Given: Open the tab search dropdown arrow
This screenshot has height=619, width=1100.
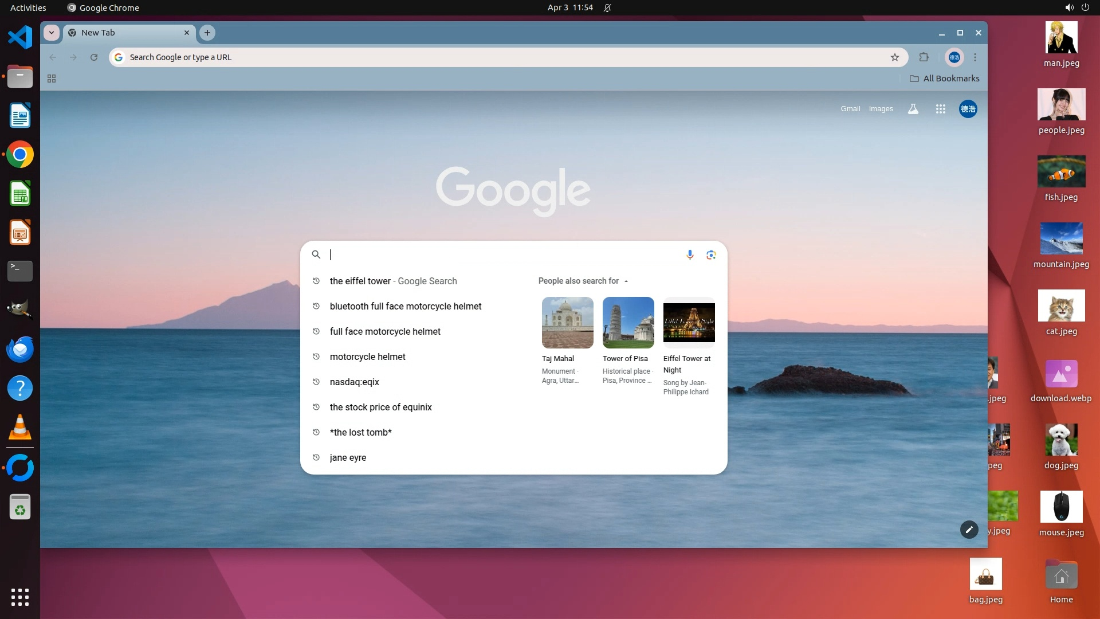Looking at the screenshot, I should tap(52, 33).
